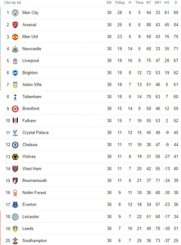This screenshot has height=245, width=181.
Task: Open the Aston Villa team link
Action: point(32,85)
